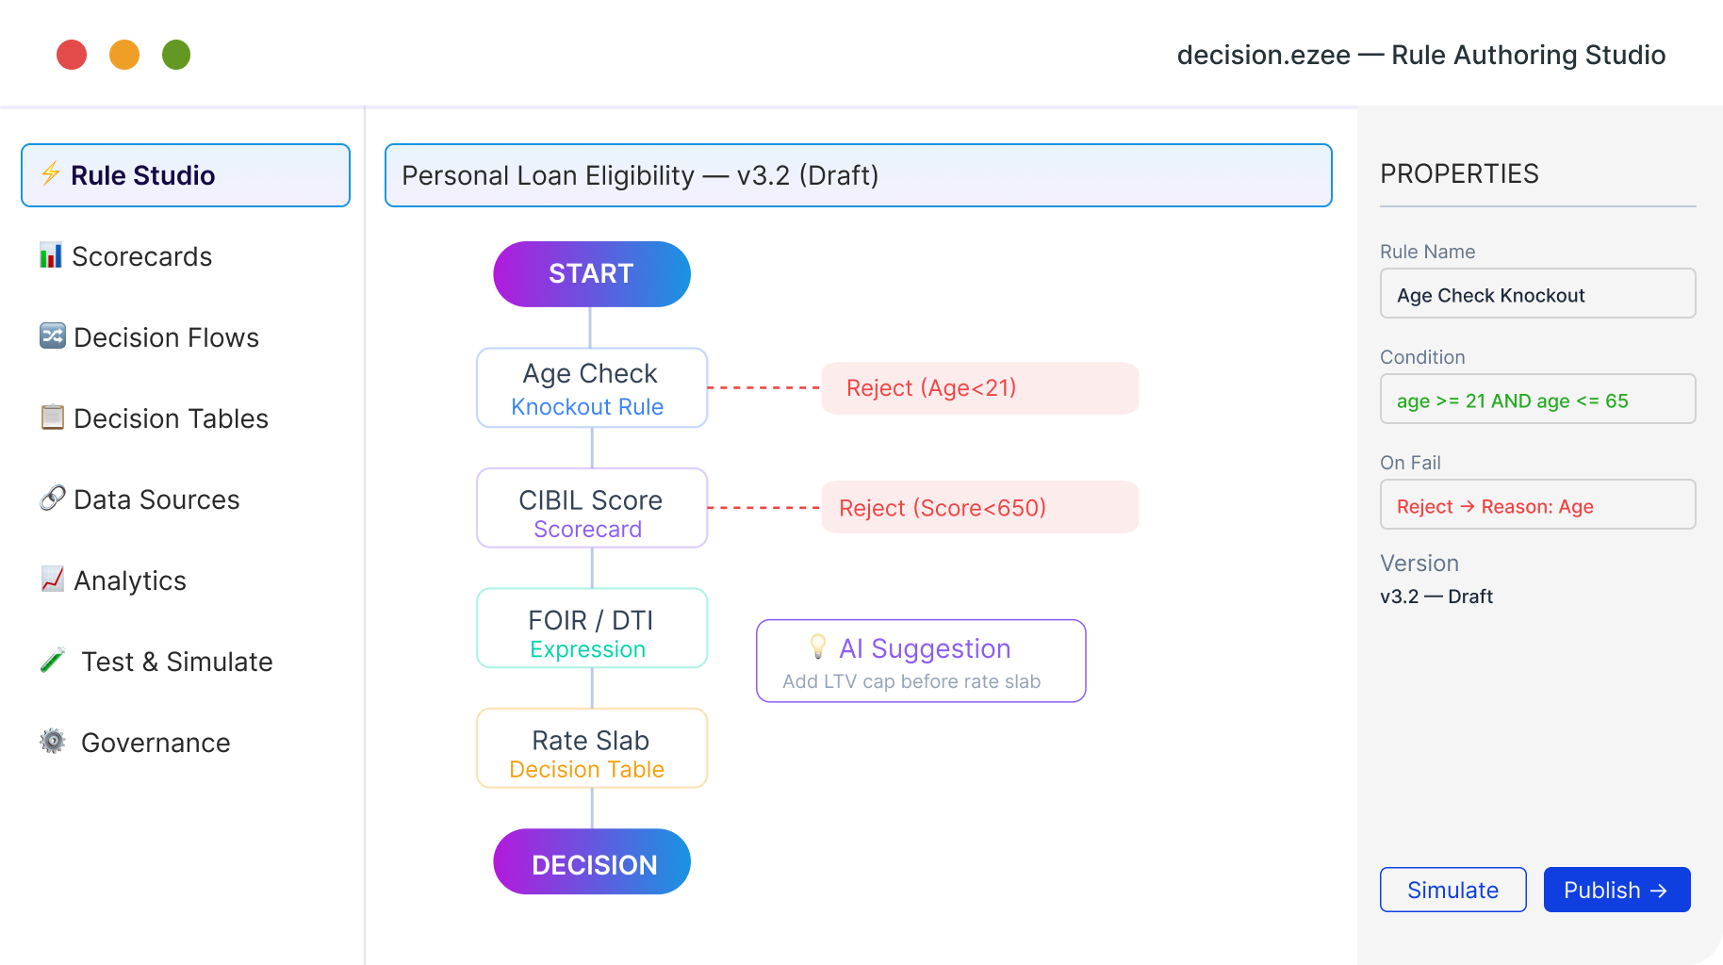
Task: Click the shuffle Decision Flows icon
Action: (x=53, y=335)
